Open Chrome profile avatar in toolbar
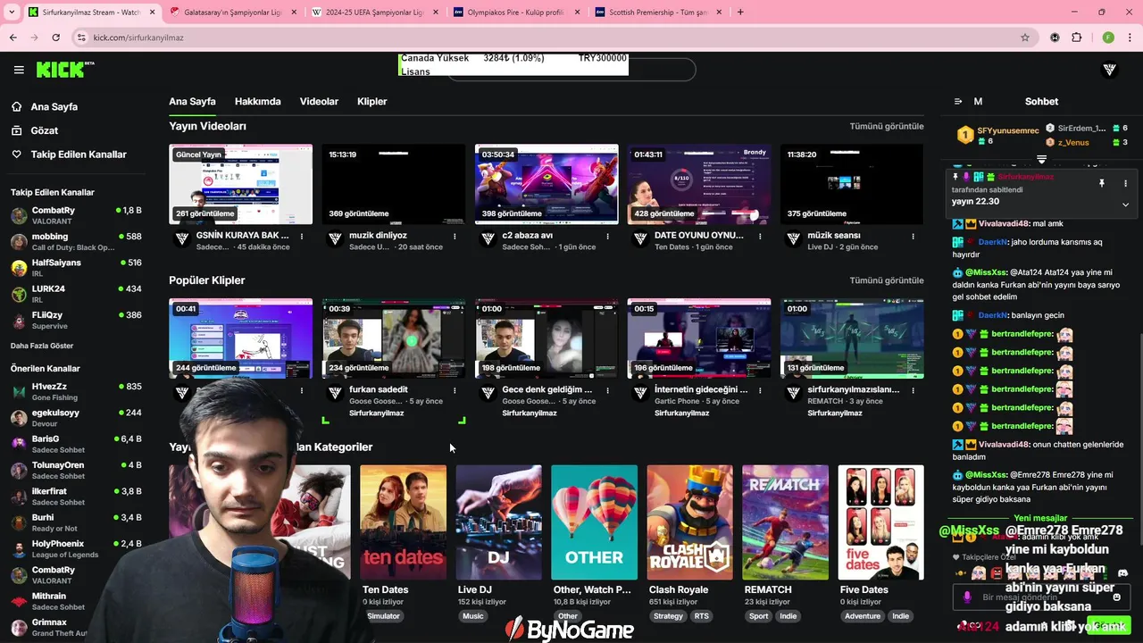Viewport: 1143px width, 643px height. [x=1108, y=38]
